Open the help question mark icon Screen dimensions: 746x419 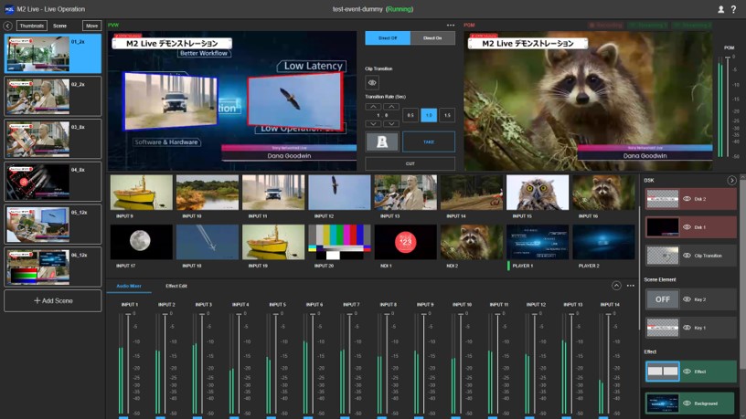734,9
